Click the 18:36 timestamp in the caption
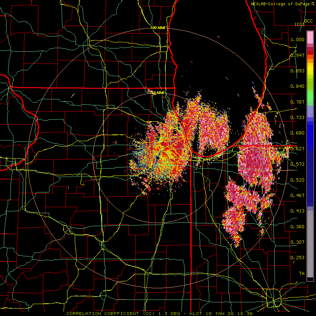 tap(245, 314)
